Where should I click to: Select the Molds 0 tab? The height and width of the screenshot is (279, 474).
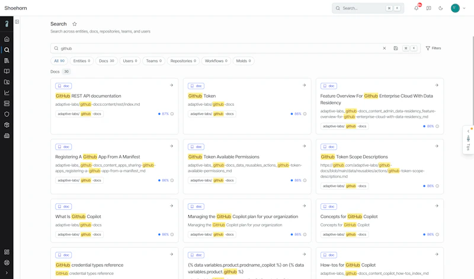coord(244,61)
